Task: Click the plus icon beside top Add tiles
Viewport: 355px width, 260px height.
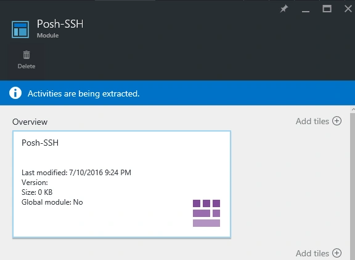Action: pyautogui.click(x=337, y=121)
